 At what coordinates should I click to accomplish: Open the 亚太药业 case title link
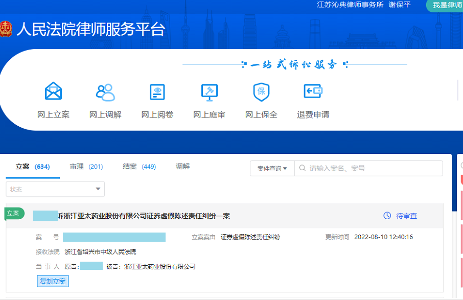[144, 216]
